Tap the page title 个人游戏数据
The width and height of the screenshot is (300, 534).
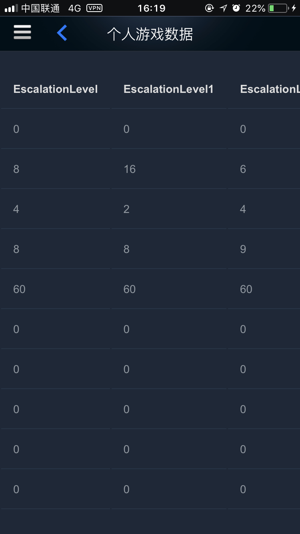pos(150,34)
